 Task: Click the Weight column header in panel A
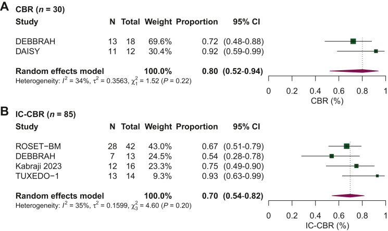click(x=157, y=22)
